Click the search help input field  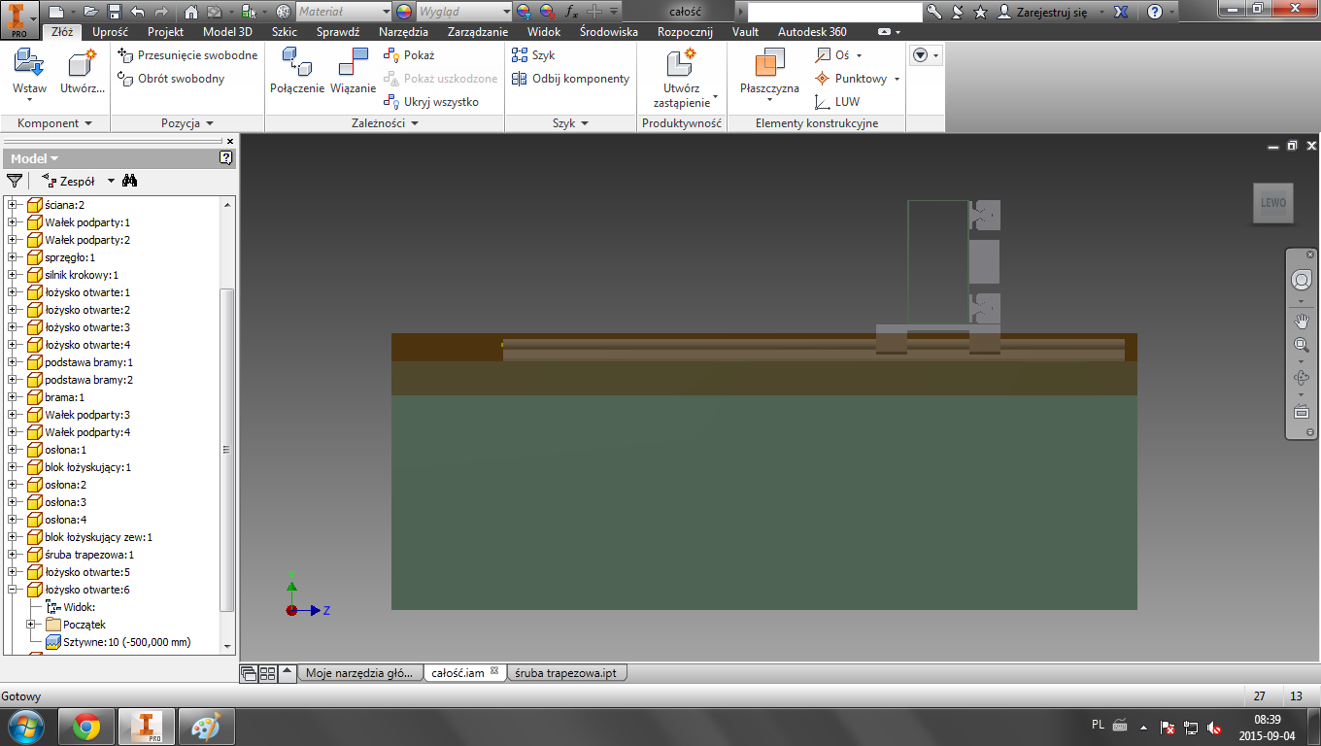(x=834, y=12)
